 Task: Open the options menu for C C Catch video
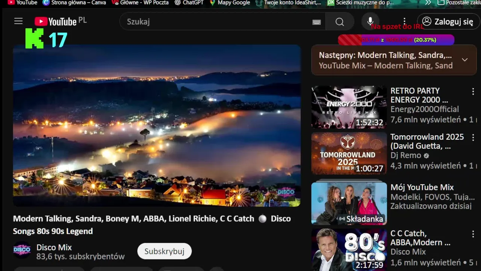tap(473, 234)
